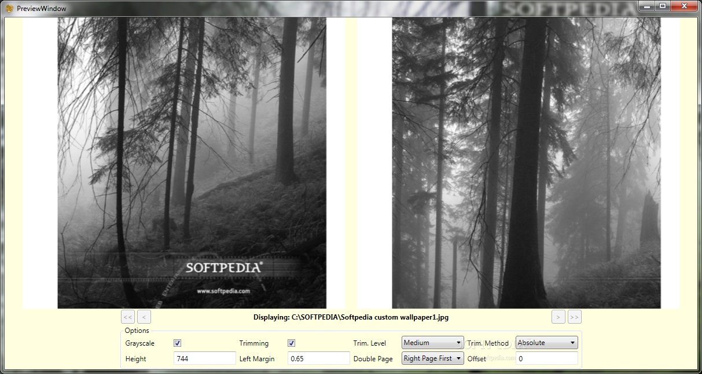Maximize the PreviewWindow
This screenshot has width=702, height=374.
click(662, 6)
